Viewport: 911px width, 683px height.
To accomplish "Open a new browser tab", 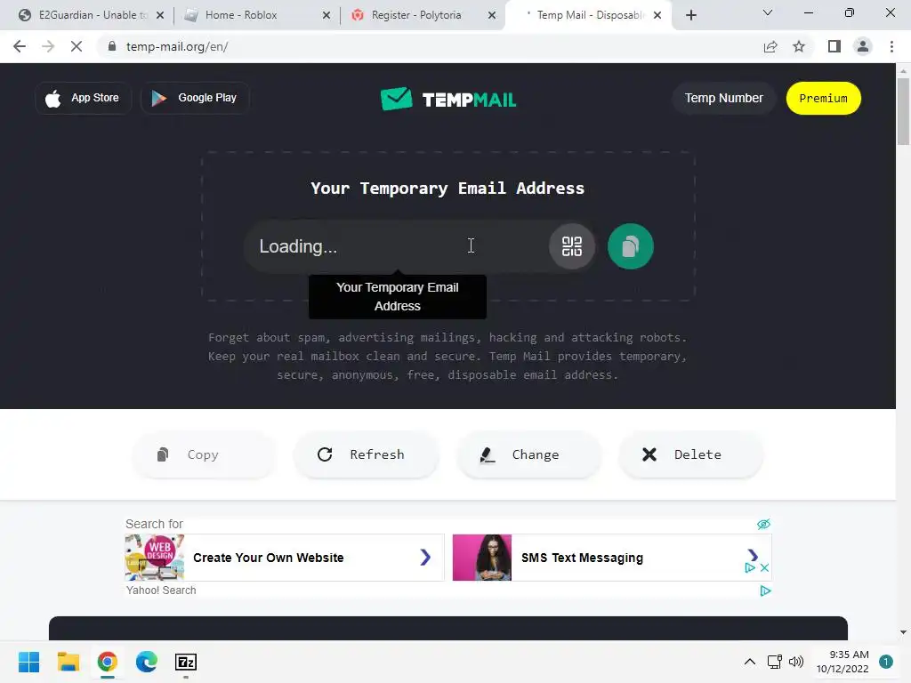I will [690, 15].
